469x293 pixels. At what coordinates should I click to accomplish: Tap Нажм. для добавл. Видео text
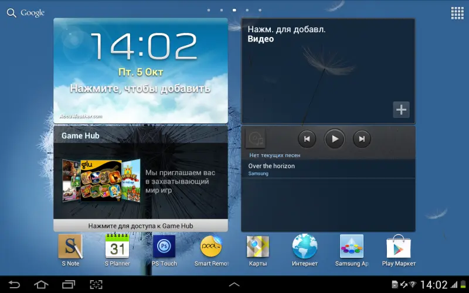pyautogui.click(x=287, y=34)
